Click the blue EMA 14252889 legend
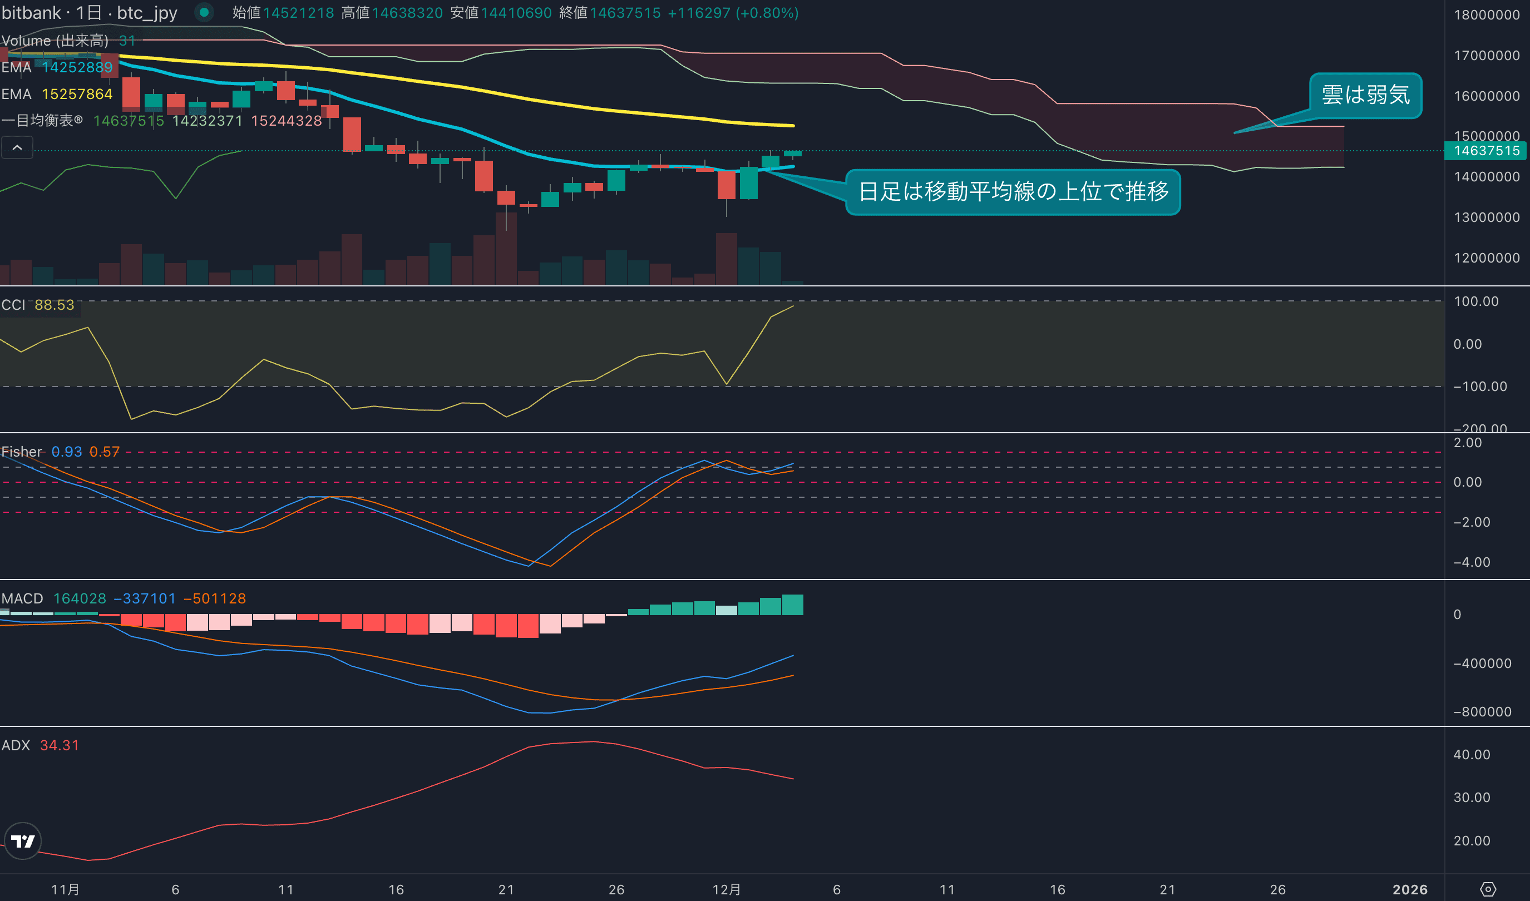The width and height of the screenshot is (1530, 901). click(57, 67)
